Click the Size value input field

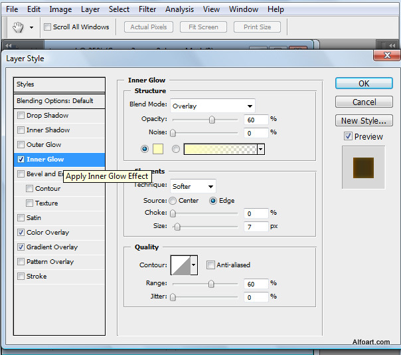[x=255, y=227]
